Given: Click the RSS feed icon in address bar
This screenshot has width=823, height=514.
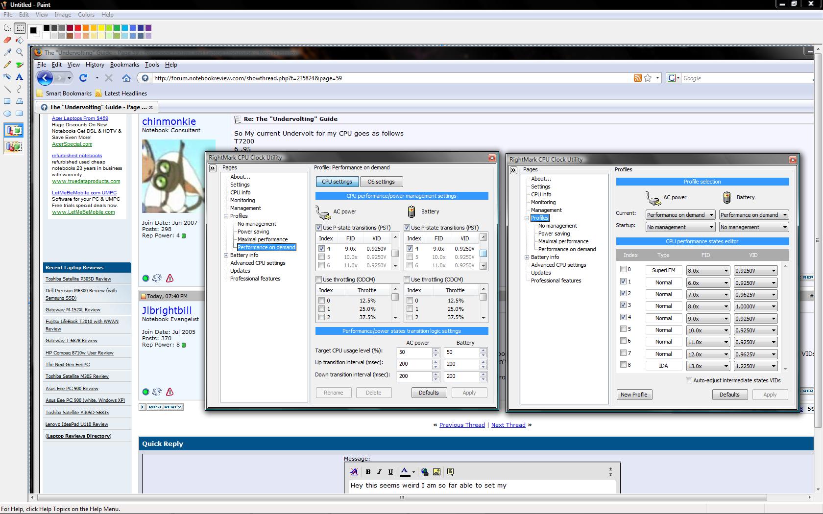Looking at the screenshot, I should pyautogui.click(x=637, y=78).
